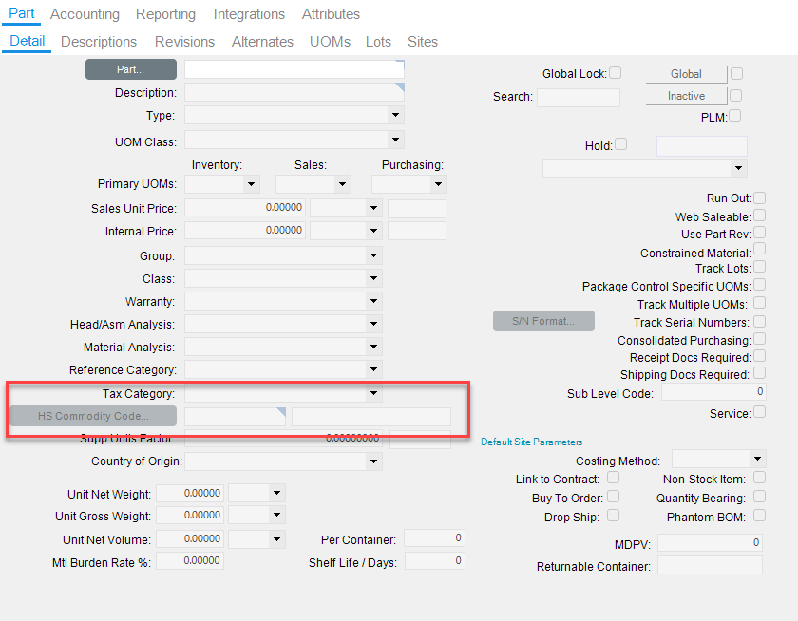
Task: View the Lots sub-tab
Action: coord(378,42)
